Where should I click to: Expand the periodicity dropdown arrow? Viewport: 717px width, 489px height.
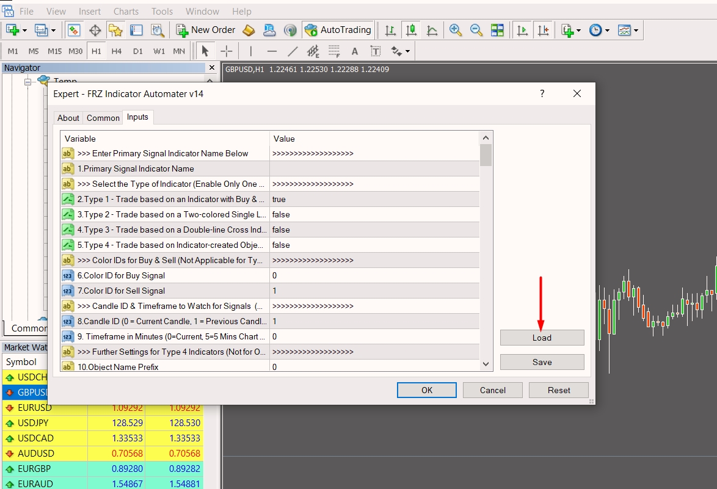607,31
